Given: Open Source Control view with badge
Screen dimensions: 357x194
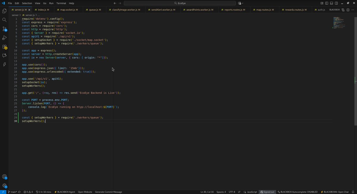Looking at the screenshot, I should [4, 29].
